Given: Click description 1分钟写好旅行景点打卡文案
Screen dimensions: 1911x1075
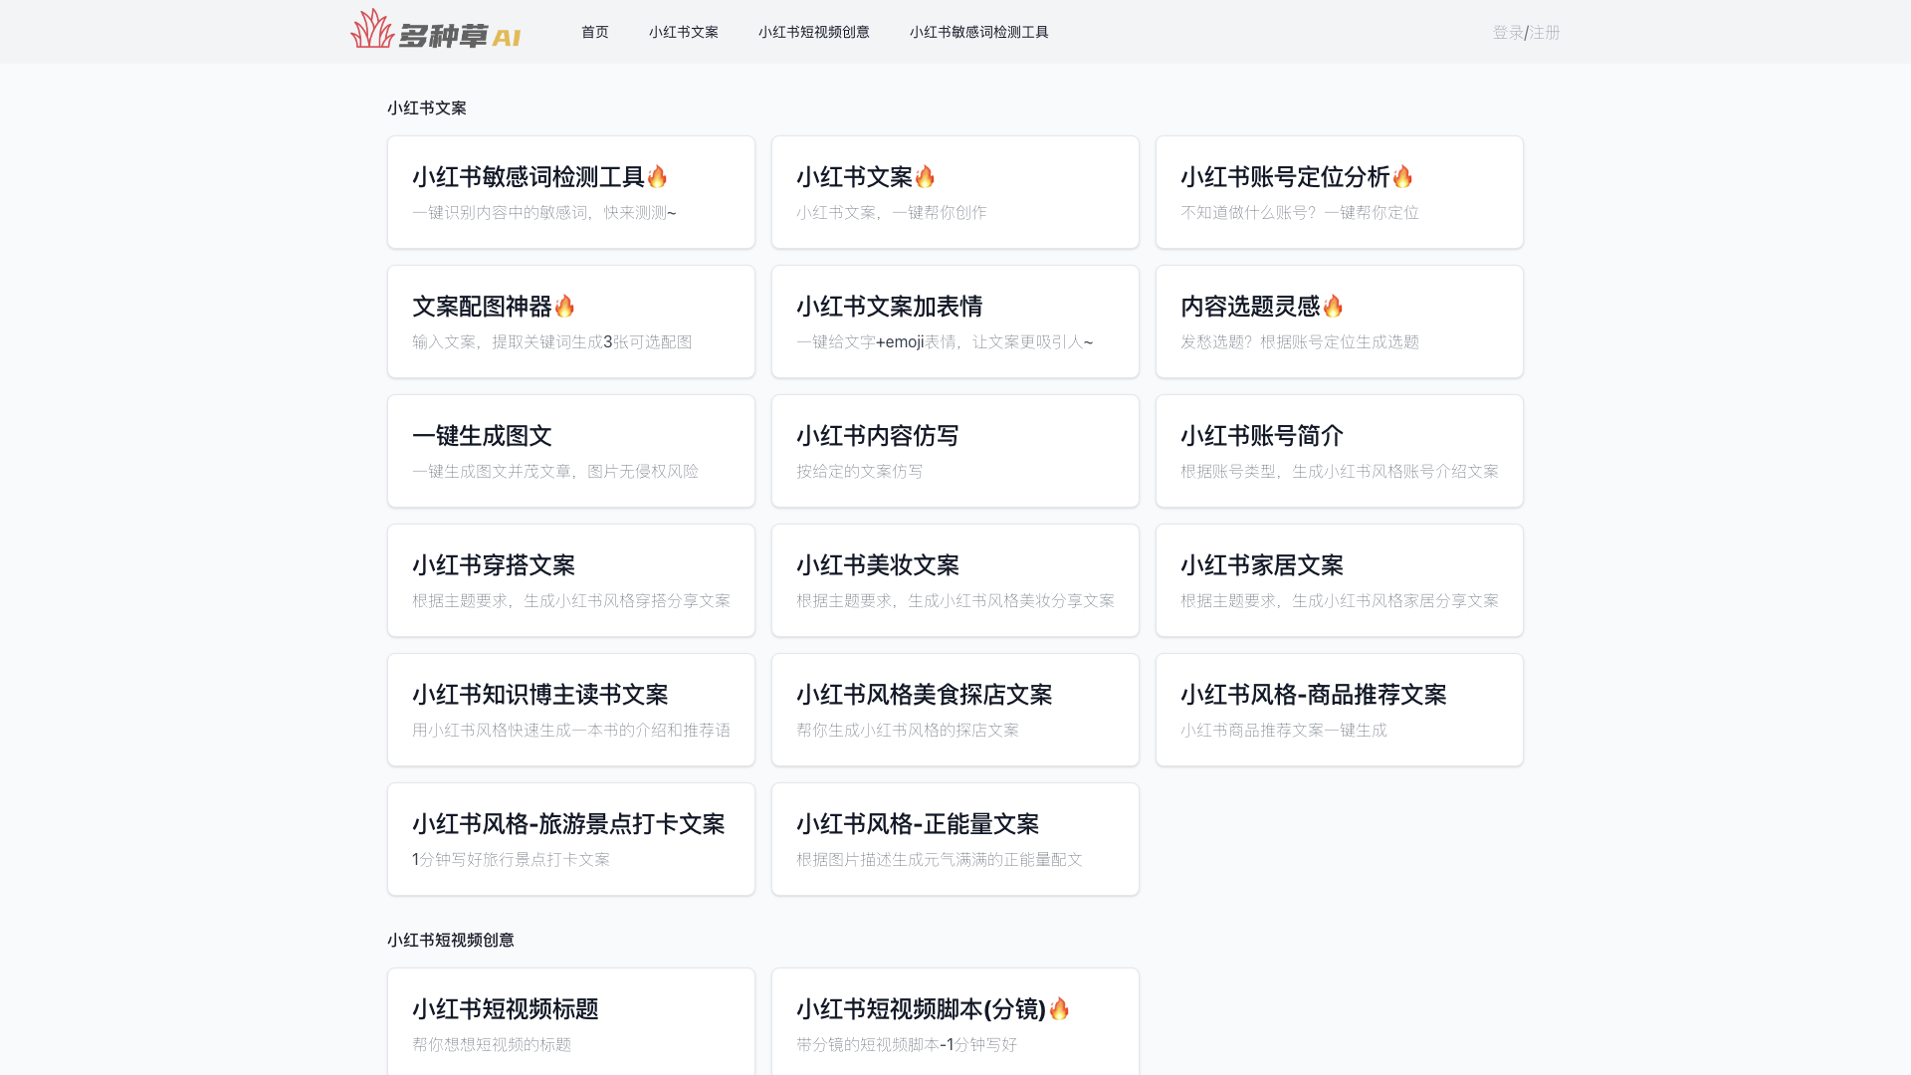Looking at the screenshot, I should pos(512,859).
